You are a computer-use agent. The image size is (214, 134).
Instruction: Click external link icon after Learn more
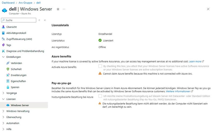click(203, 61)
